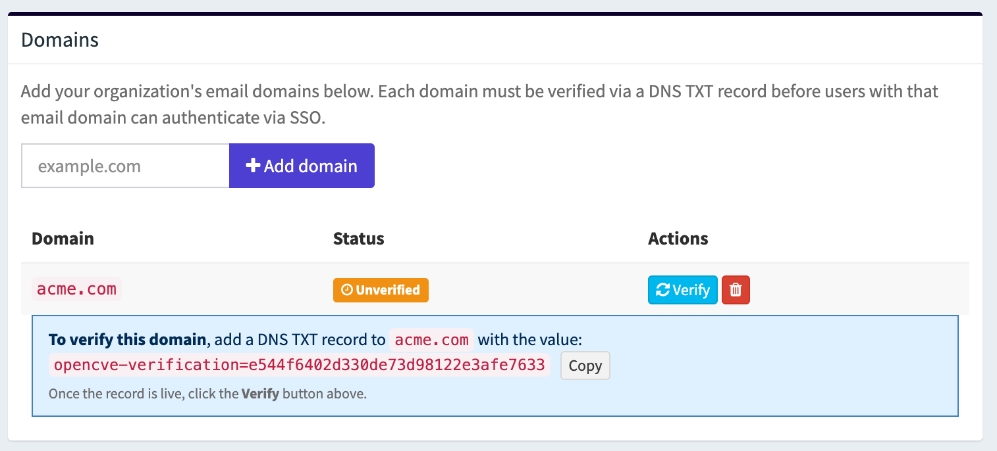Click the bold 'To verify this domain' text
Viewport: 997px width, 451px height.
pos(127,340)
